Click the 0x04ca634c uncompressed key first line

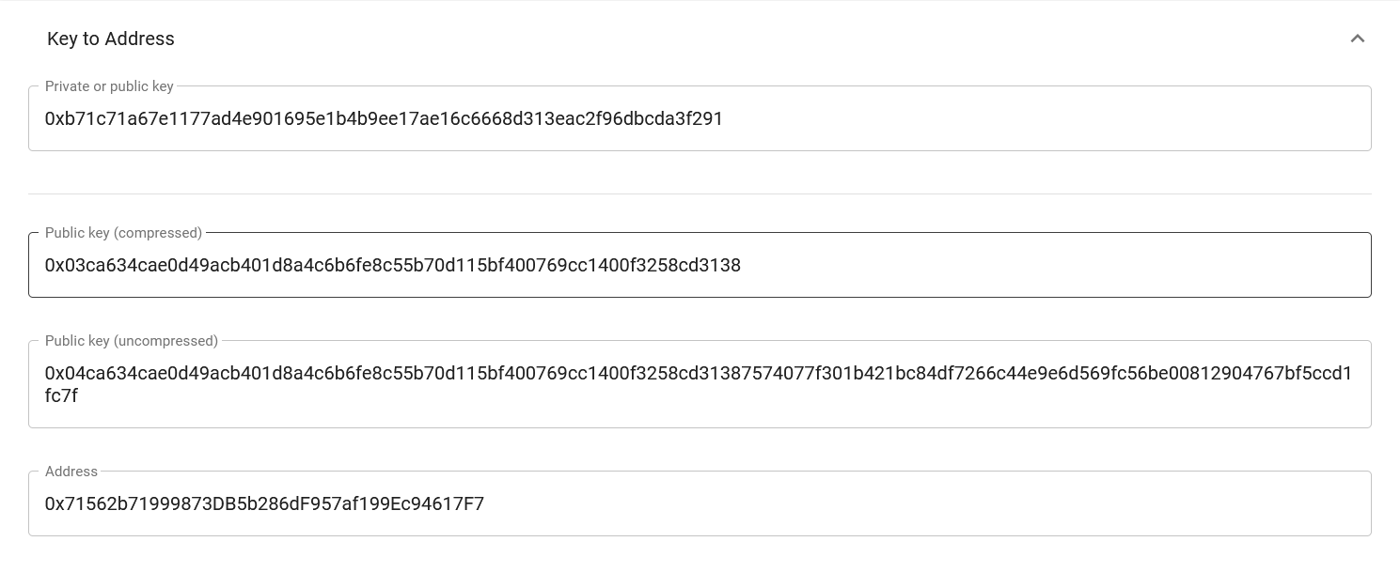point(698,374)
